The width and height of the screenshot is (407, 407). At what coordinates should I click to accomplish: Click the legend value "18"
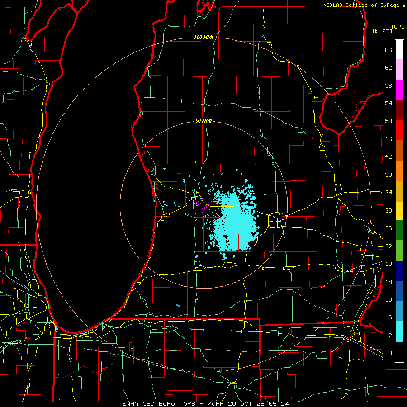388,264
